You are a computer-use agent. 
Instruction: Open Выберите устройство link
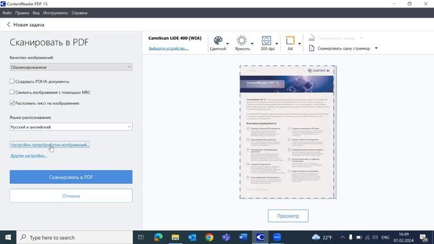tap(169, 48)
